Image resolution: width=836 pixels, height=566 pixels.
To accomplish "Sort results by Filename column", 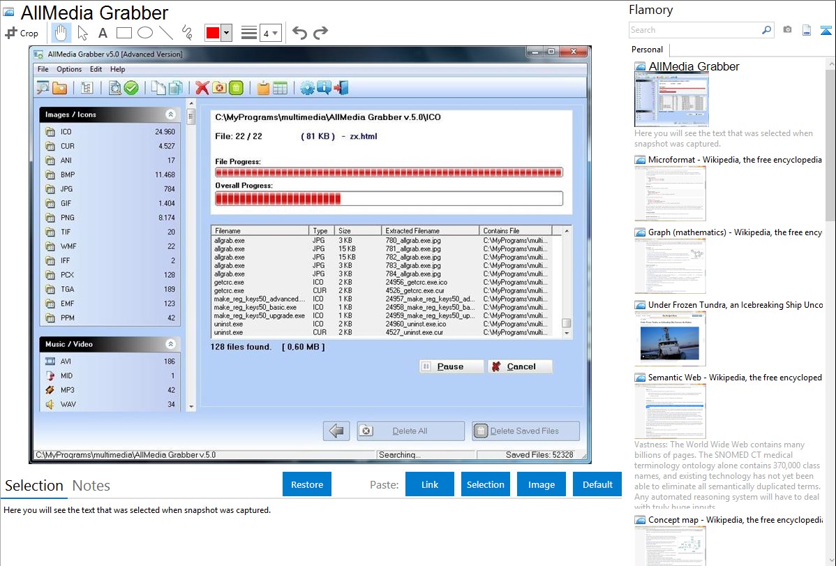I will (x=260, y=231).
